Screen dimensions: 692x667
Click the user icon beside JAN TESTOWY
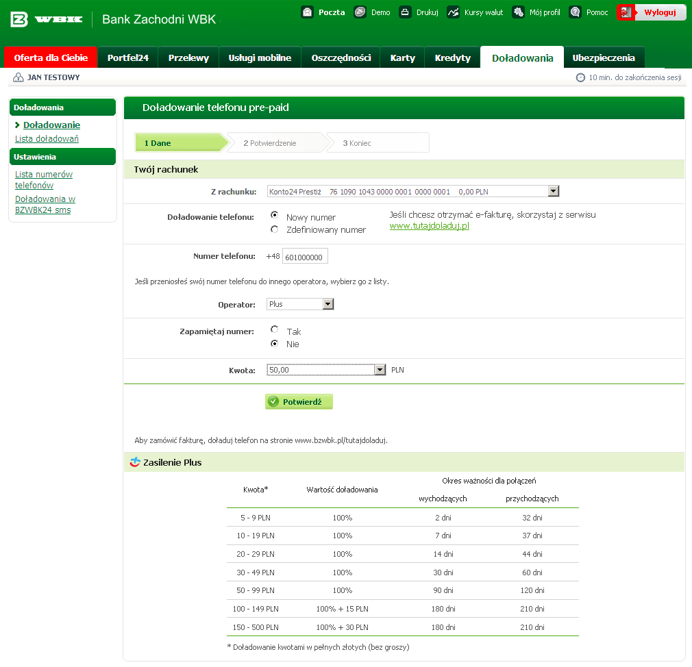point(18,77)
